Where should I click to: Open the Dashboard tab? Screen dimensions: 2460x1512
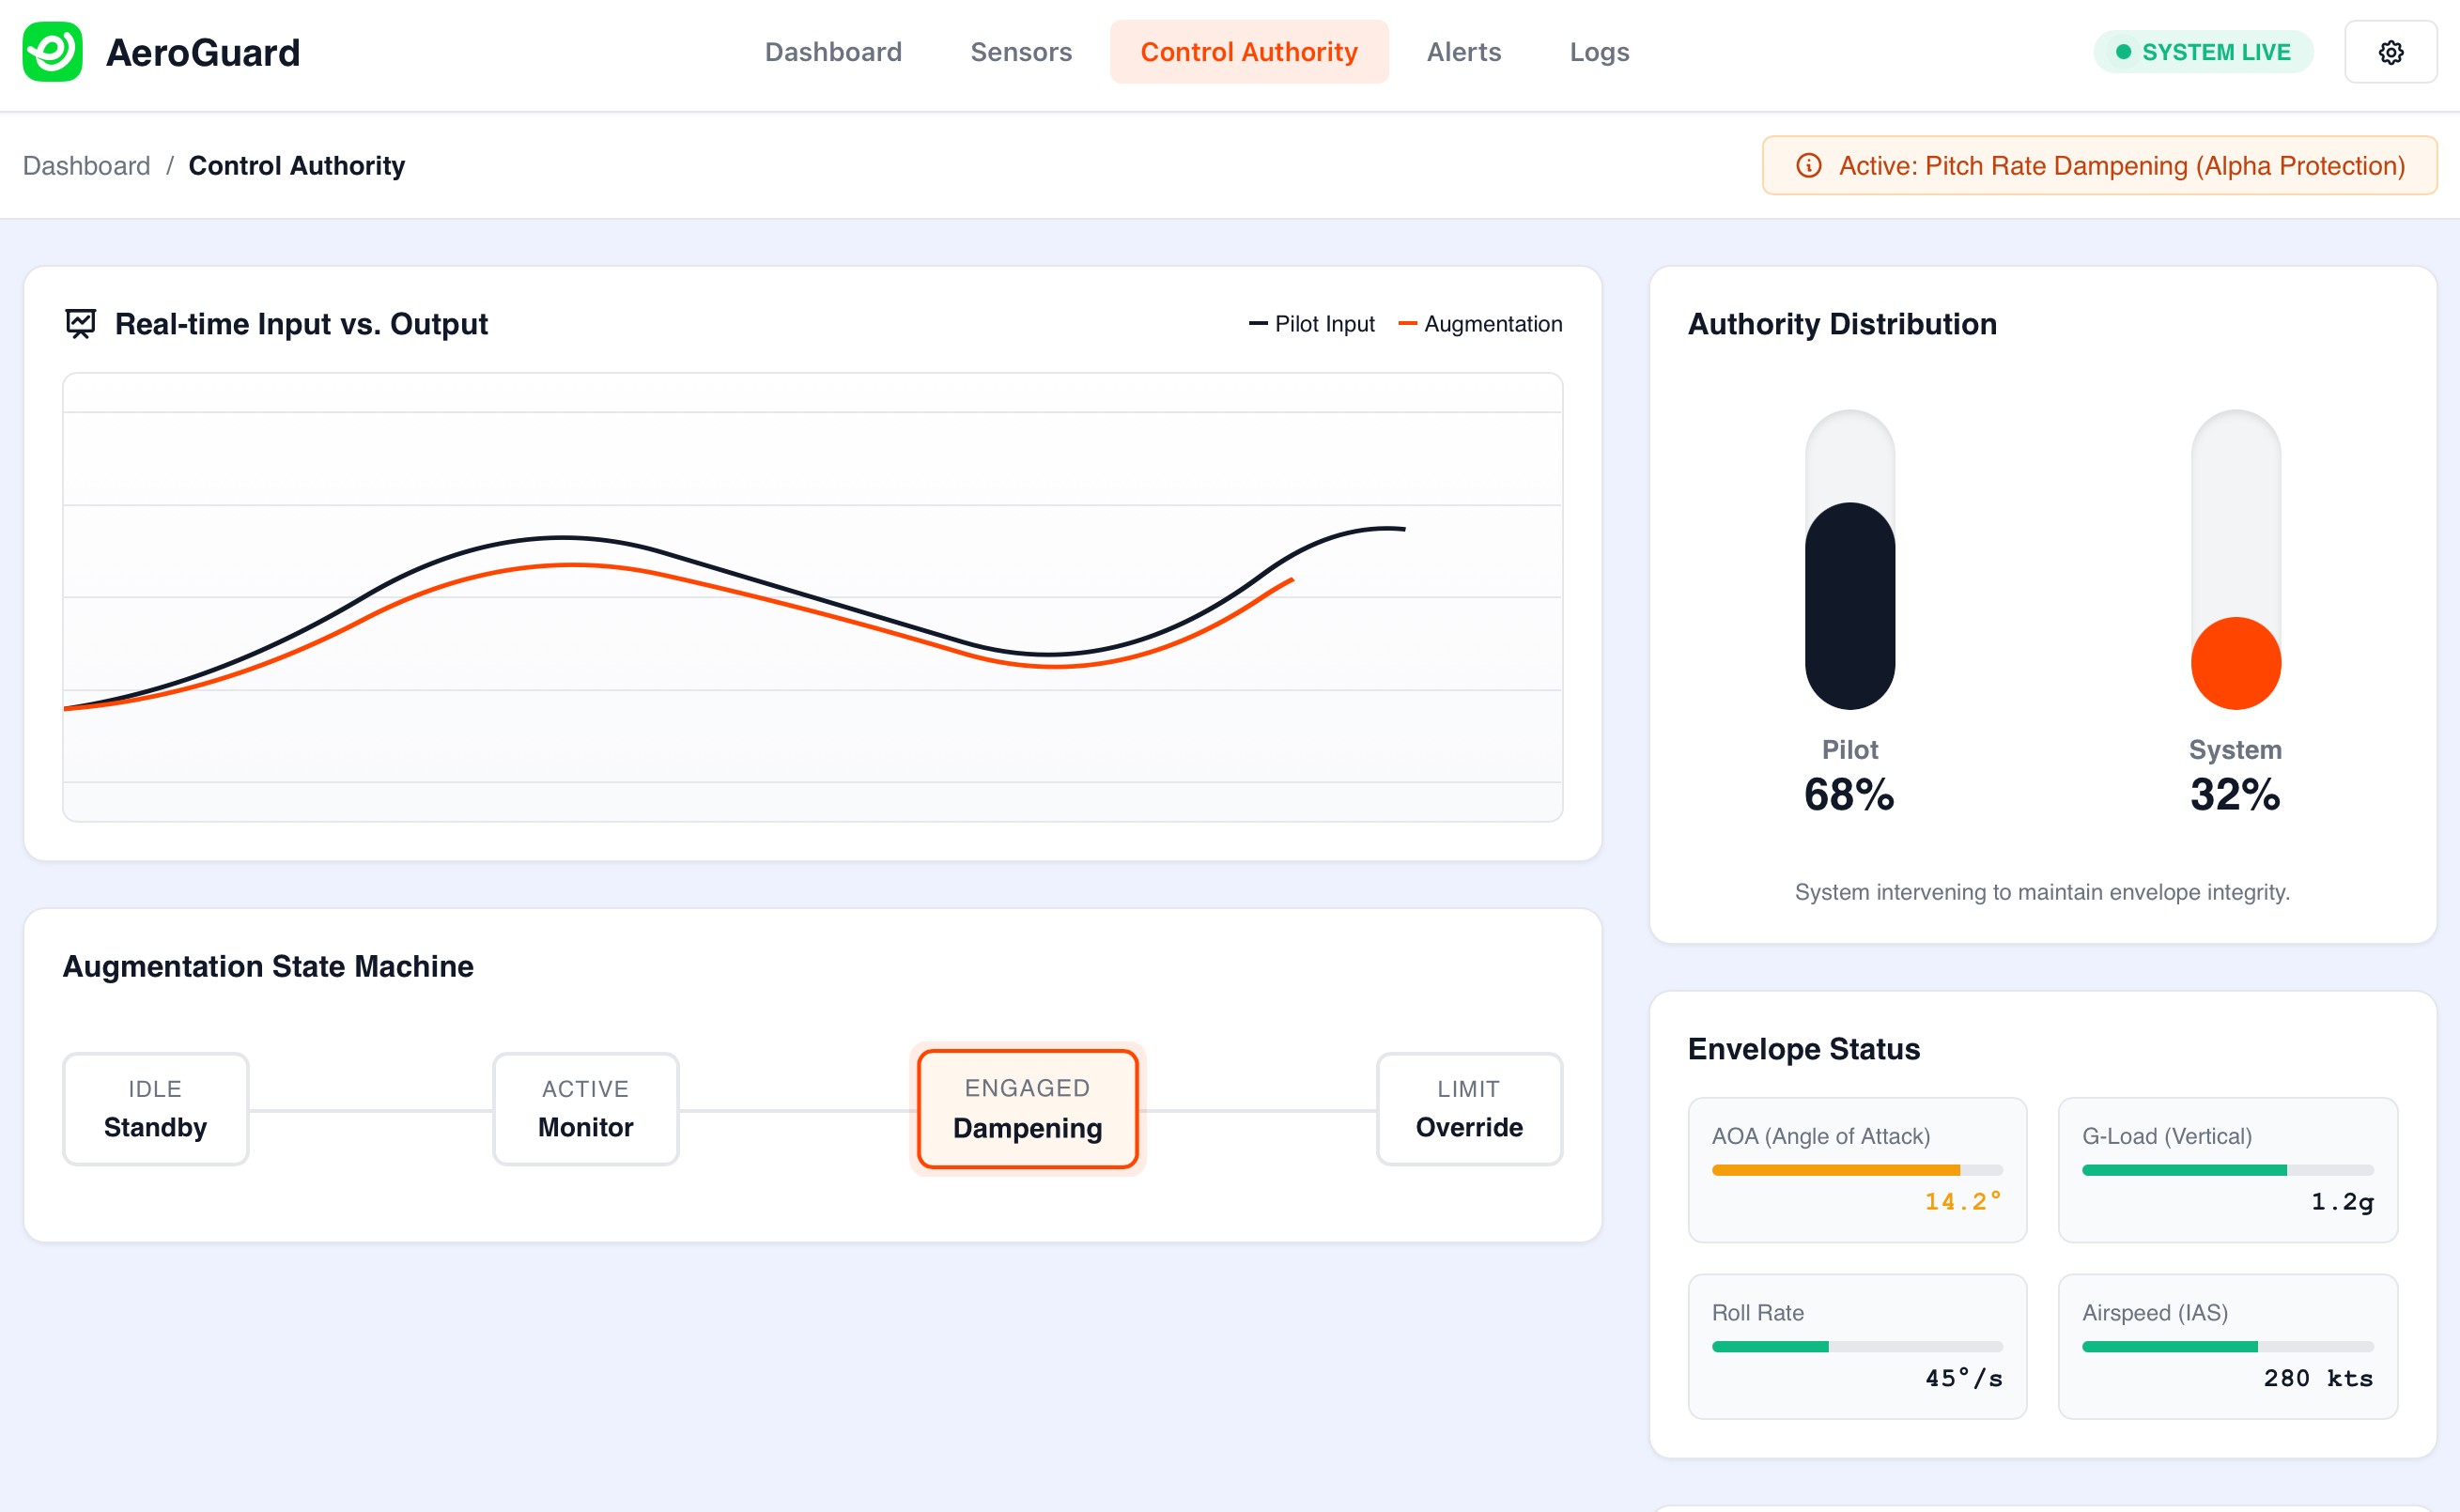tap(833, 52)
